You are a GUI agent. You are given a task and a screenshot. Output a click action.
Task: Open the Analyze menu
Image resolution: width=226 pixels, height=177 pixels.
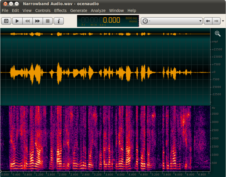tap(98, 11)
